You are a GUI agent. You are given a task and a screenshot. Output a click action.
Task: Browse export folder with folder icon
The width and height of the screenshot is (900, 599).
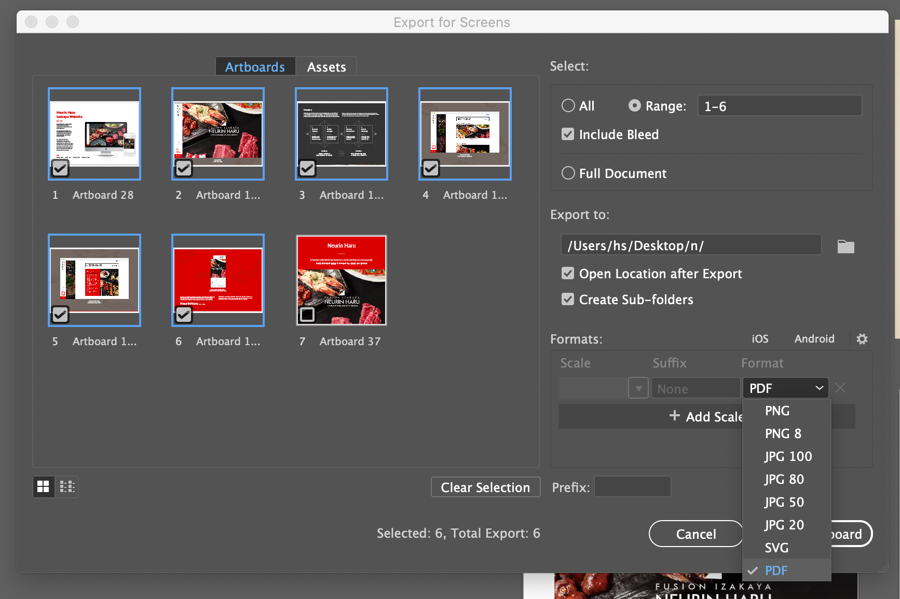point(846,247)
